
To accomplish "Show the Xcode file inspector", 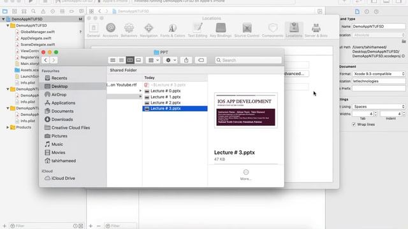I will 357,11.
